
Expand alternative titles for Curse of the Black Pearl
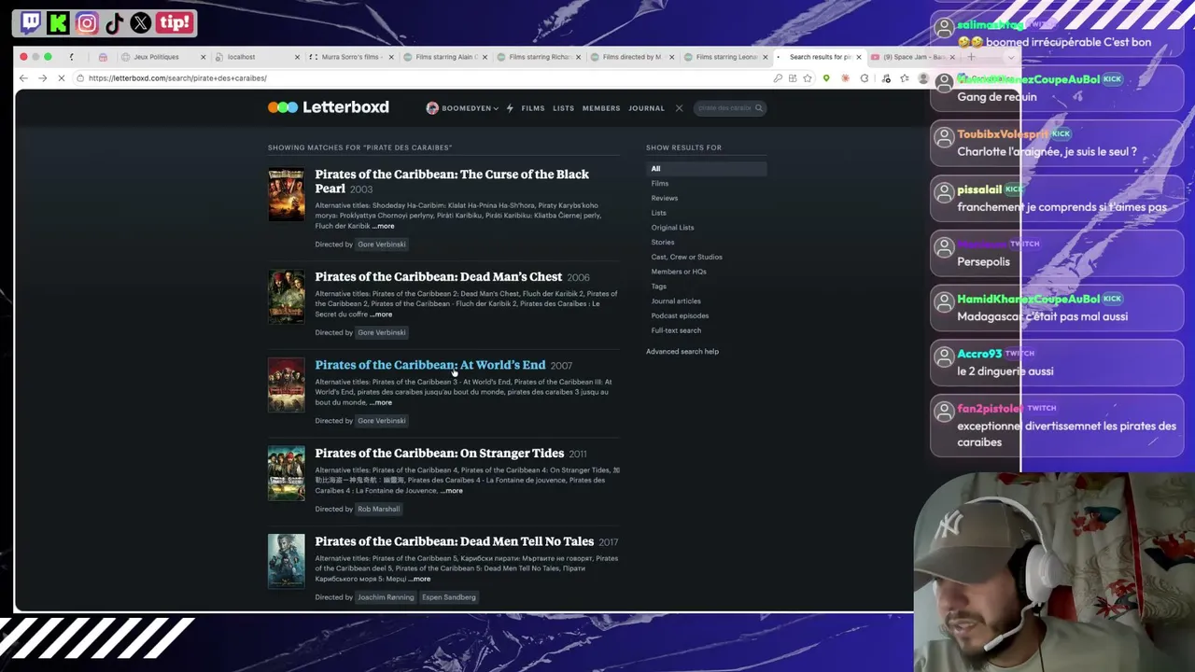pyautogui.click(x=384, y=226)
